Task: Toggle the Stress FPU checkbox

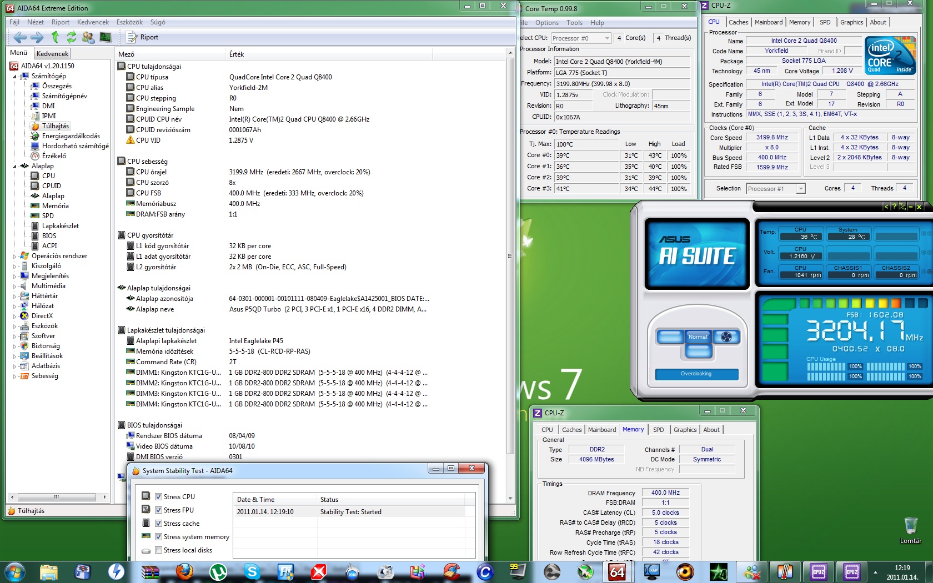Action: tap(159, 510)
